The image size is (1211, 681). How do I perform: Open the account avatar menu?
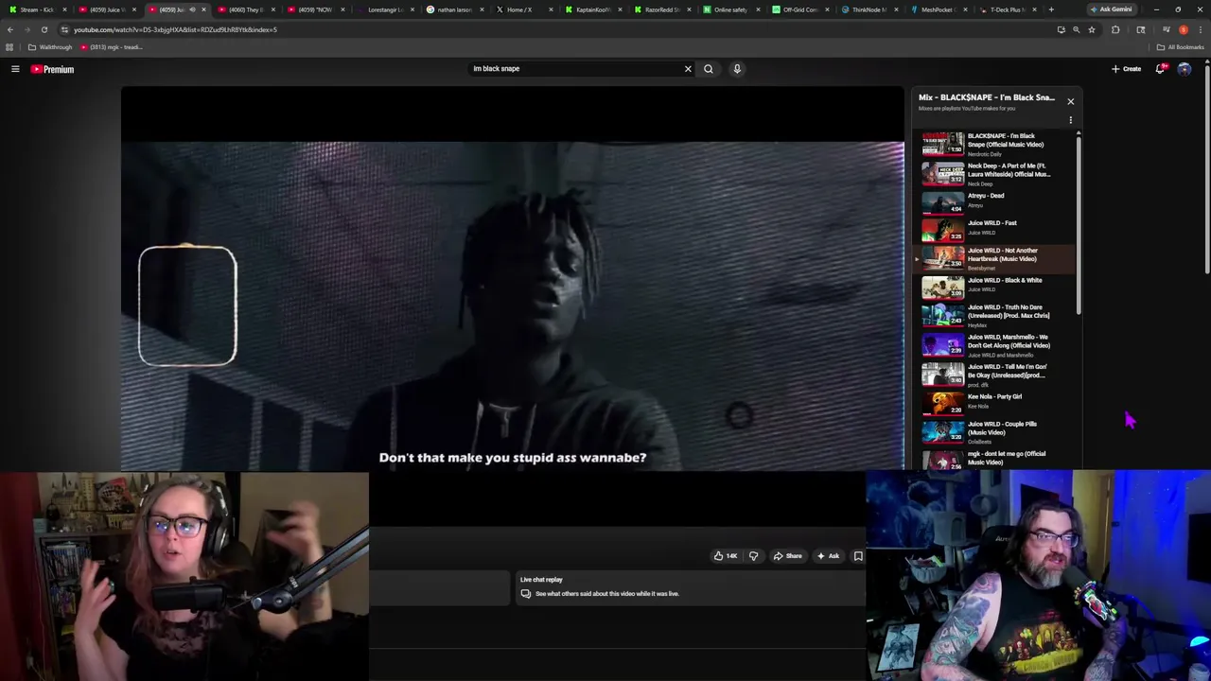pos(1185,69)
